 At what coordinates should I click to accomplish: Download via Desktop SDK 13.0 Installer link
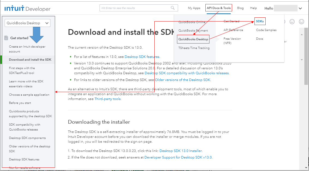tap(181, 151)
